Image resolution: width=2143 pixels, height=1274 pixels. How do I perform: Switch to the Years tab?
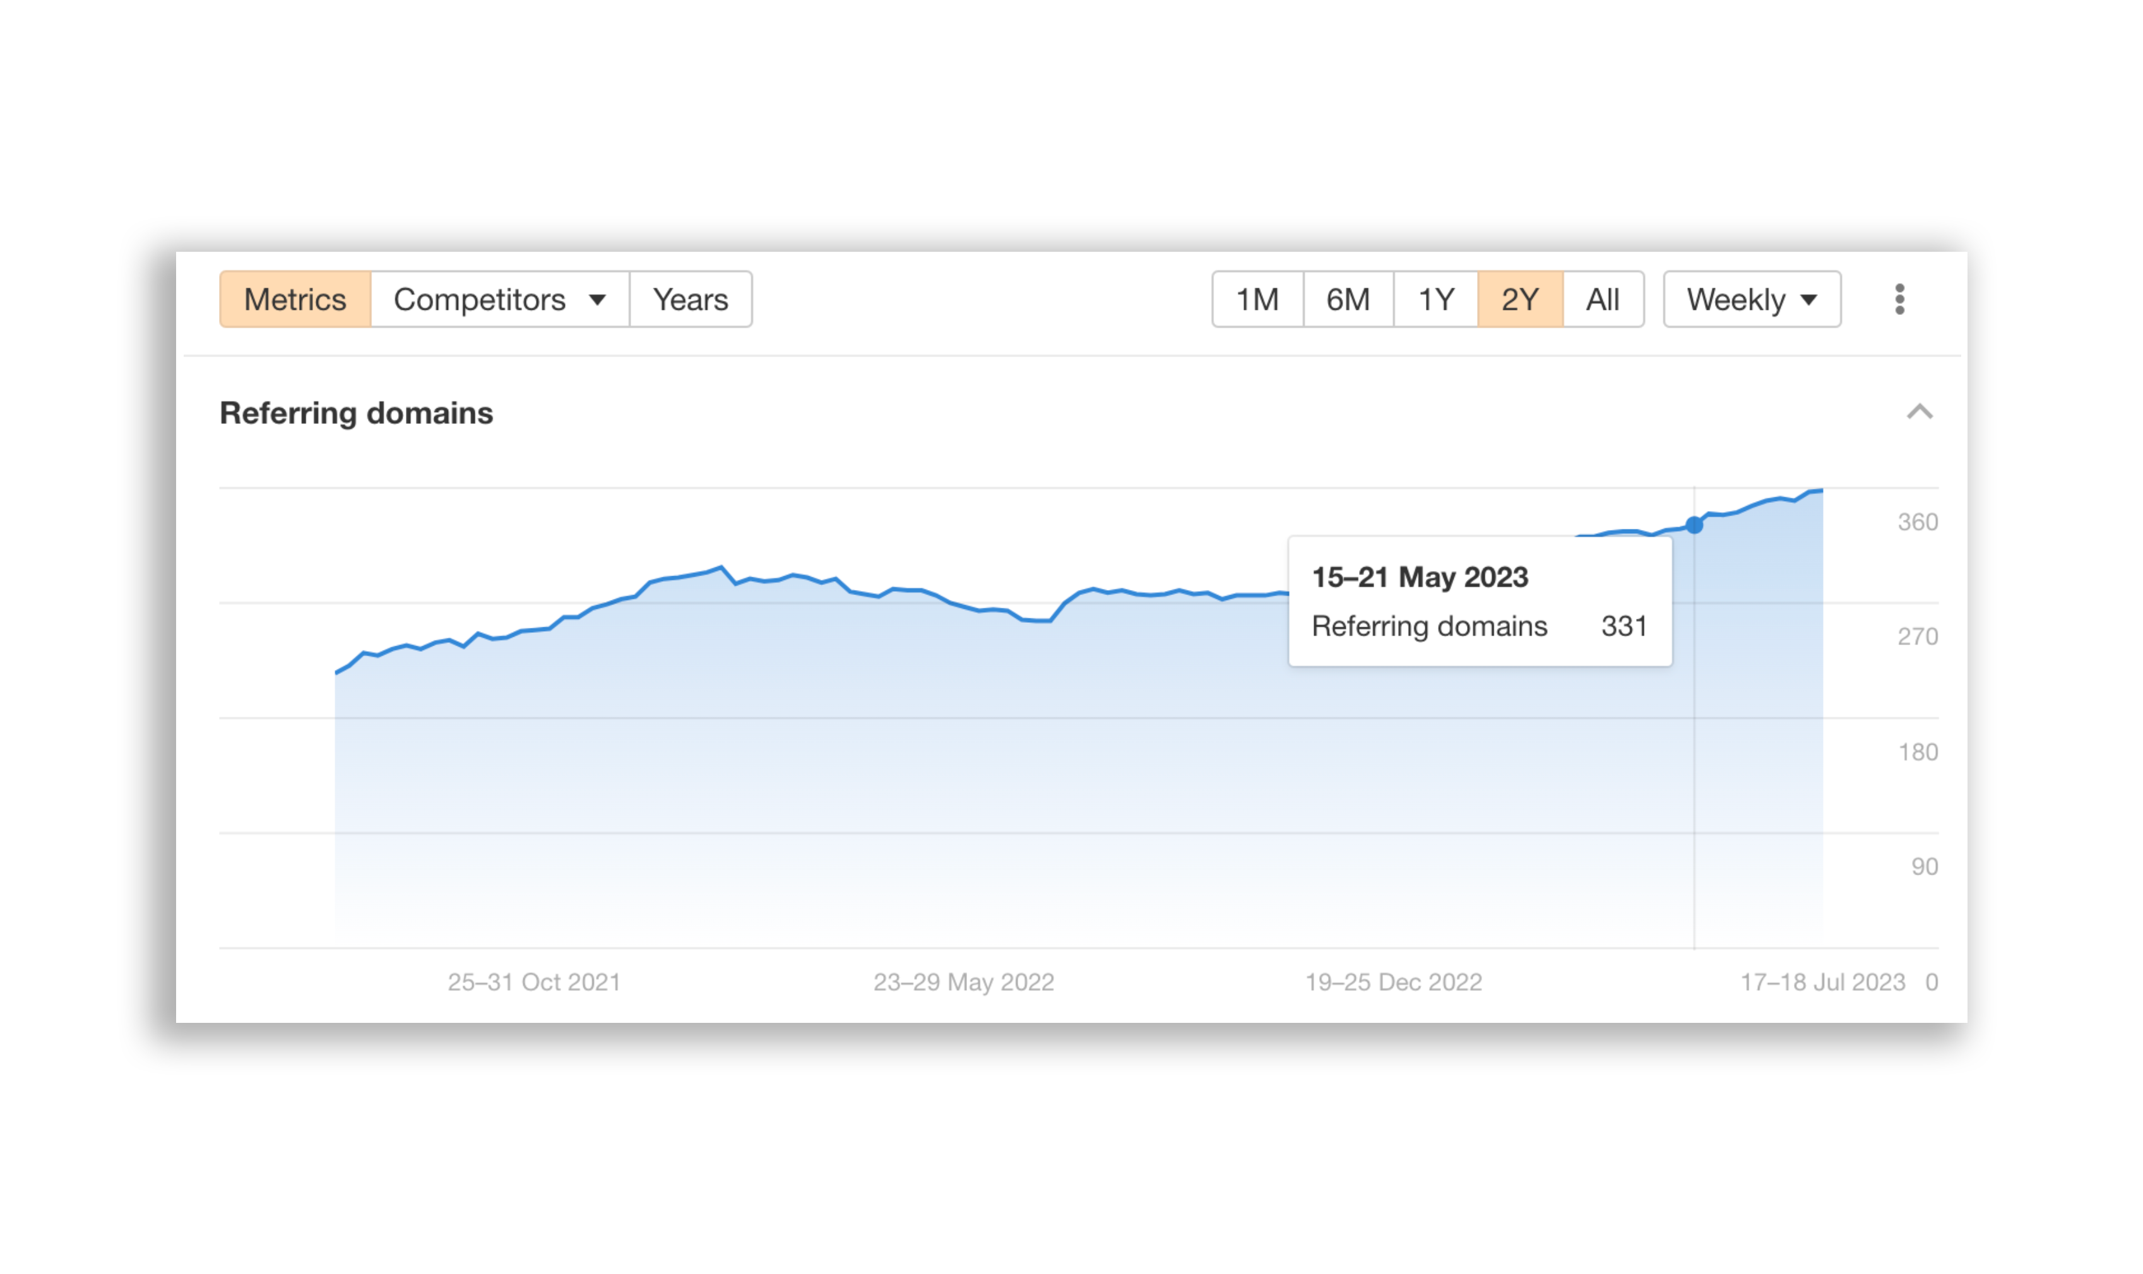[689, 298]
